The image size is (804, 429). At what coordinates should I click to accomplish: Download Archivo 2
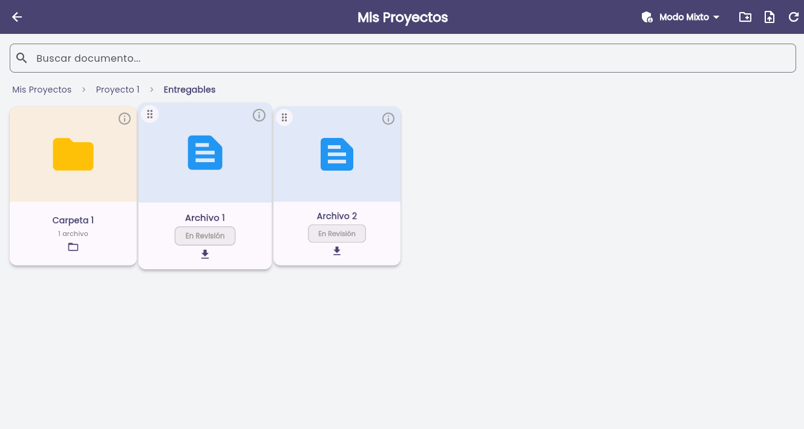337,251
